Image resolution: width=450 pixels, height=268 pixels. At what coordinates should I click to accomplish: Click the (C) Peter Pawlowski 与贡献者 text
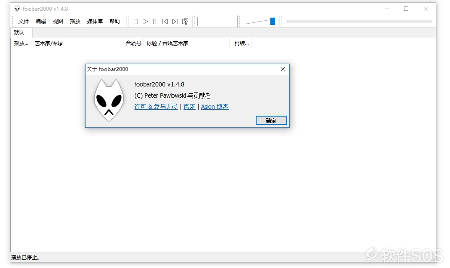173,95
